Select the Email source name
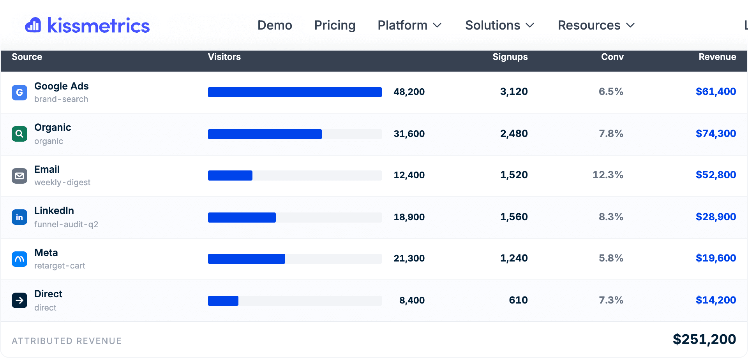Screen dimensions: 748x358 point(47,169)
